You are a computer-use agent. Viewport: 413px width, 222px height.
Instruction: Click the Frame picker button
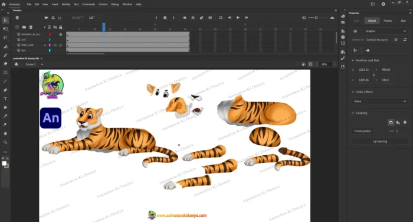(x=363, y=131)
